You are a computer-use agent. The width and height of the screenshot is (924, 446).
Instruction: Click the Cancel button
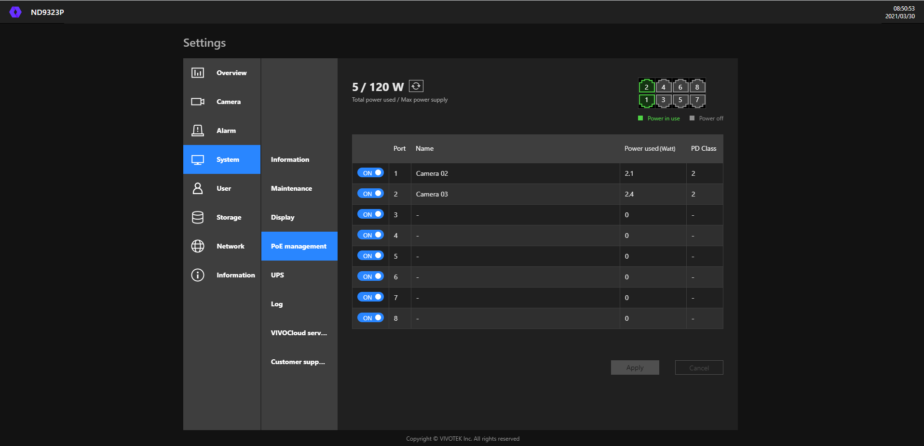click(699, 368)
